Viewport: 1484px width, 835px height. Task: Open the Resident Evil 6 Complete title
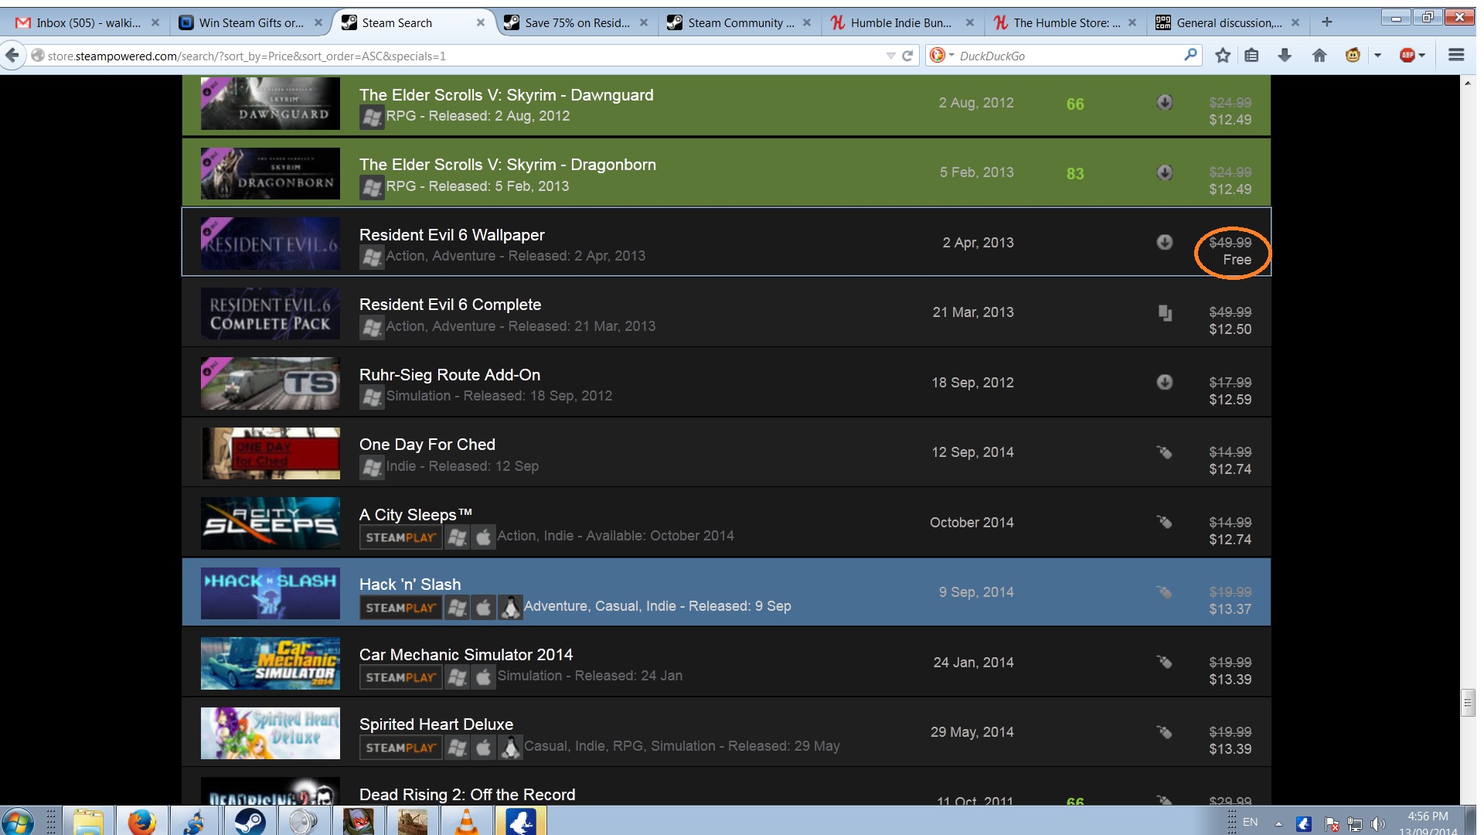pos(450,305)
